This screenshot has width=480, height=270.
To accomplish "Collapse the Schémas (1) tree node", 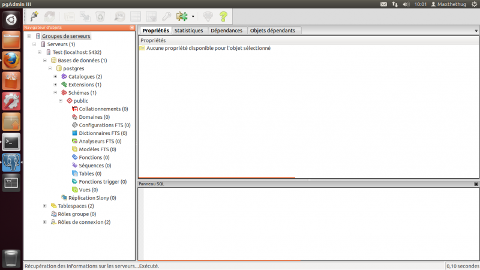I will [x=56, y=92].
